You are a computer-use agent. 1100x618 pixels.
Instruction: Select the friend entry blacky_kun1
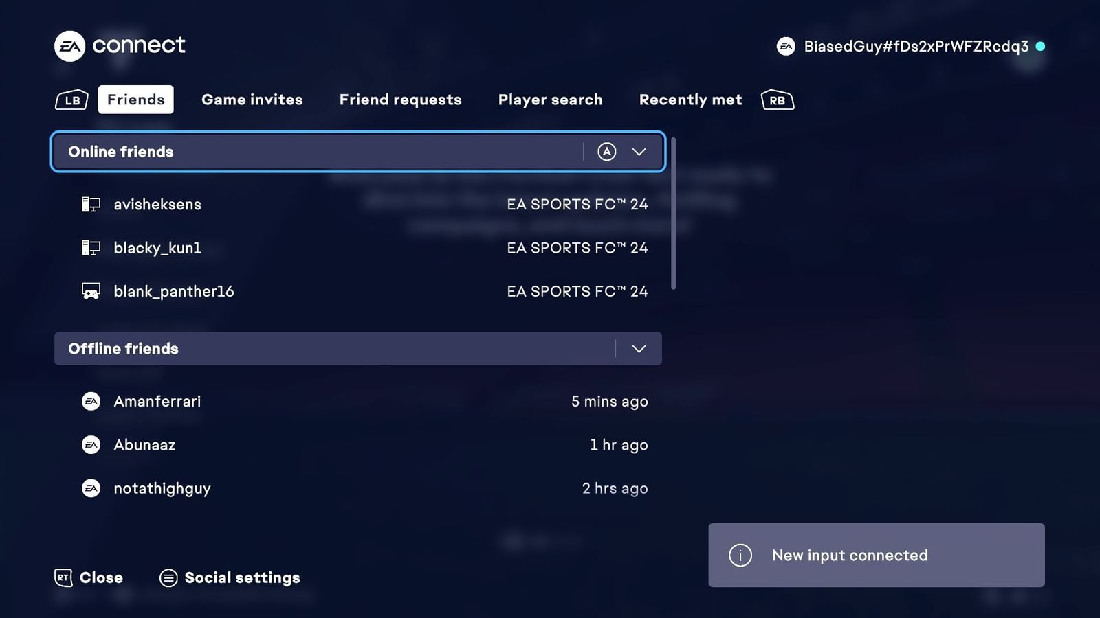pos(157,248)
